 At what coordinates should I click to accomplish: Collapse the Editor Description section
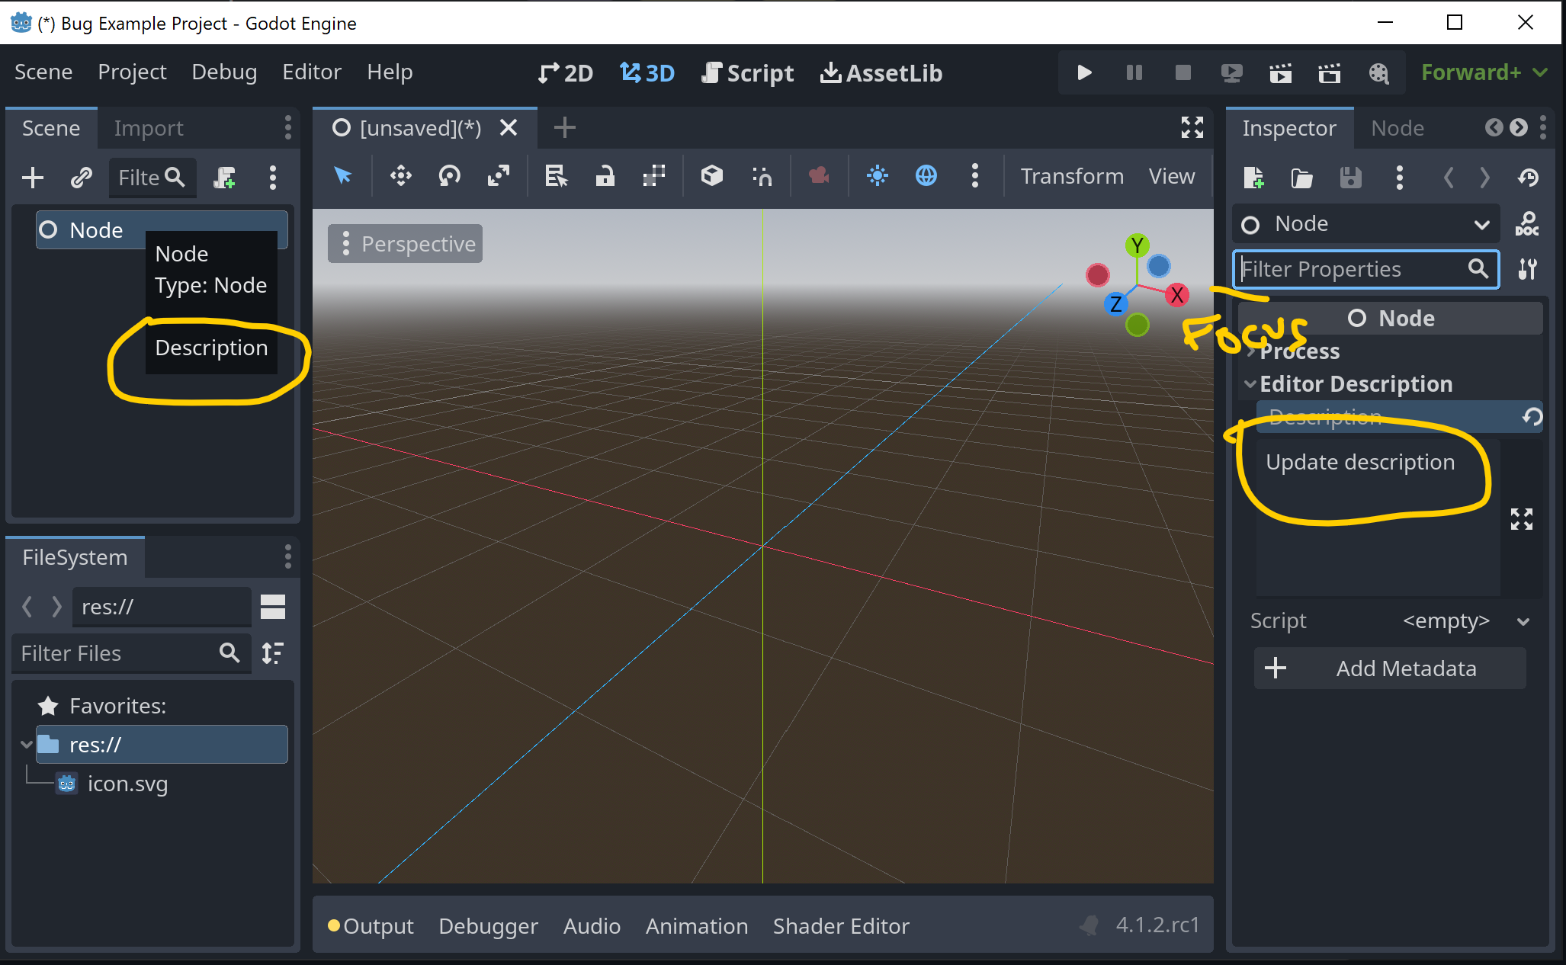1250,383
